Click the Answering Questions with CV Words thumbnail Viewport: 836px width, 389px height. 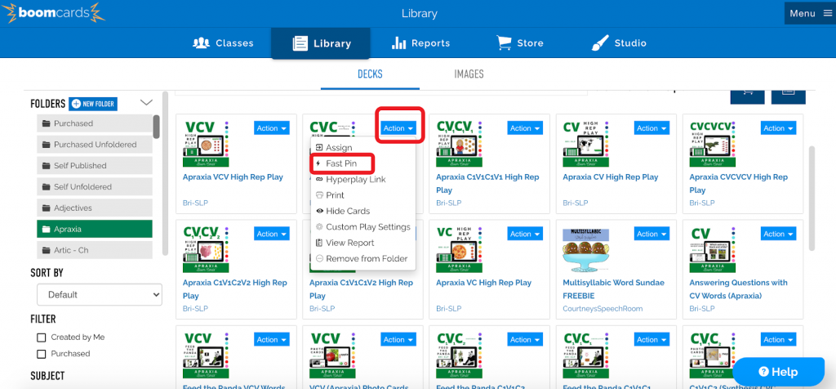coord(714,250)
